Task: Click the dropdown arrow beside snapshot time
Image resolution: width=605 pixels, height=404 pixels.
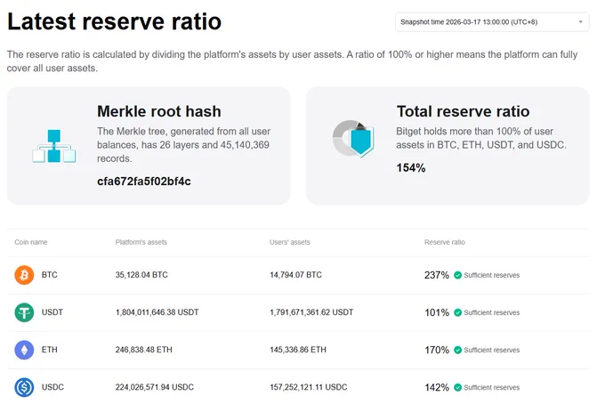Action: (580, 22)
